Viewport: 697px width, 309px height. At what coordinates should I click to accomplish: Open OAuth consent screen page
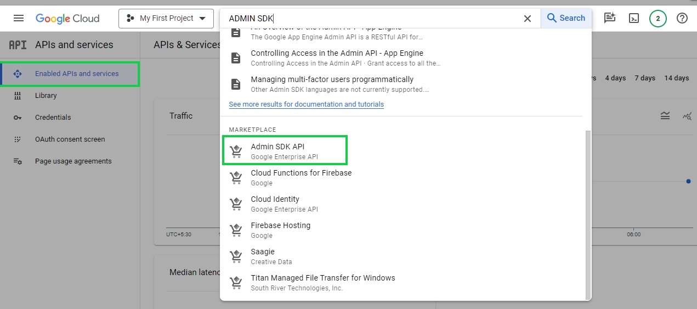(x=70, y=139)
